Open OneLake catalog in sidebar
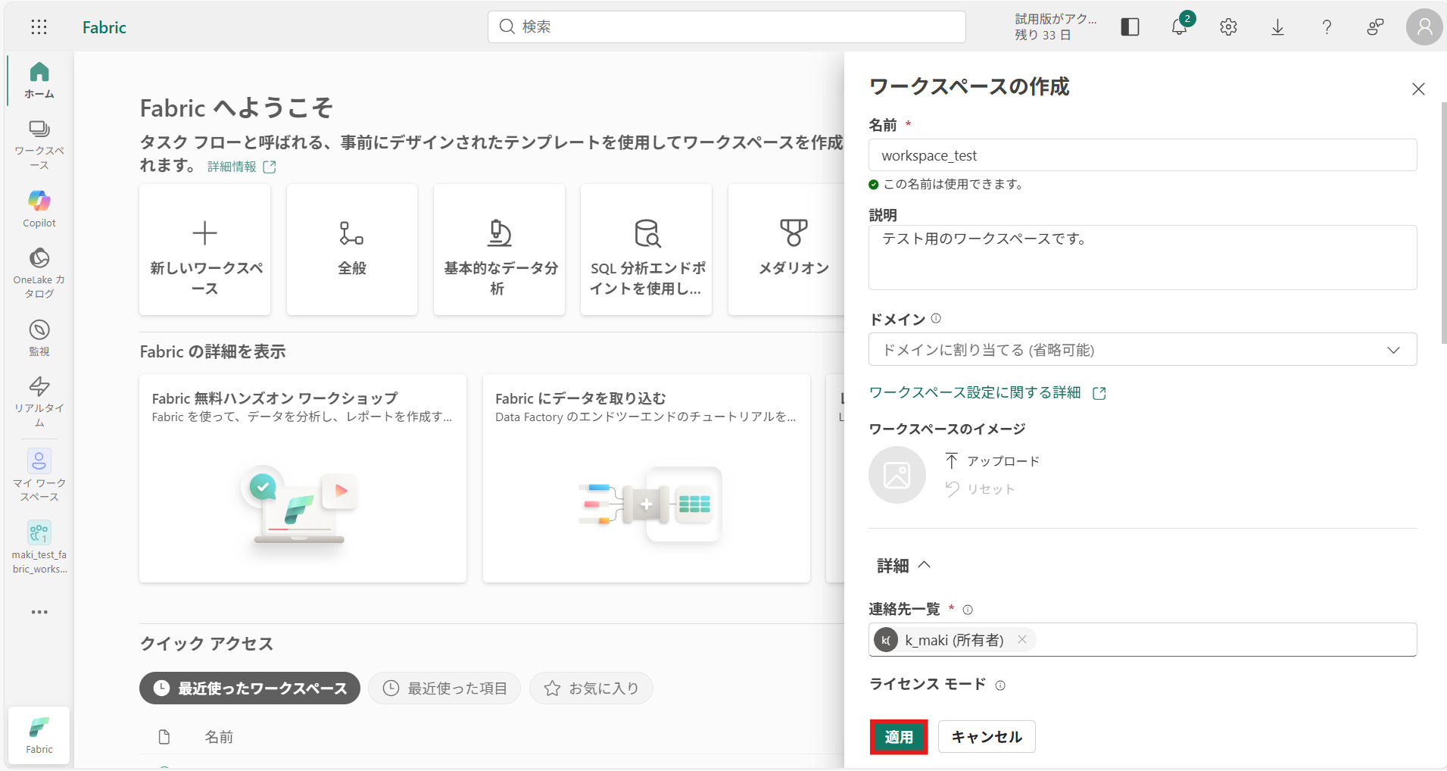 click(39, 273)
